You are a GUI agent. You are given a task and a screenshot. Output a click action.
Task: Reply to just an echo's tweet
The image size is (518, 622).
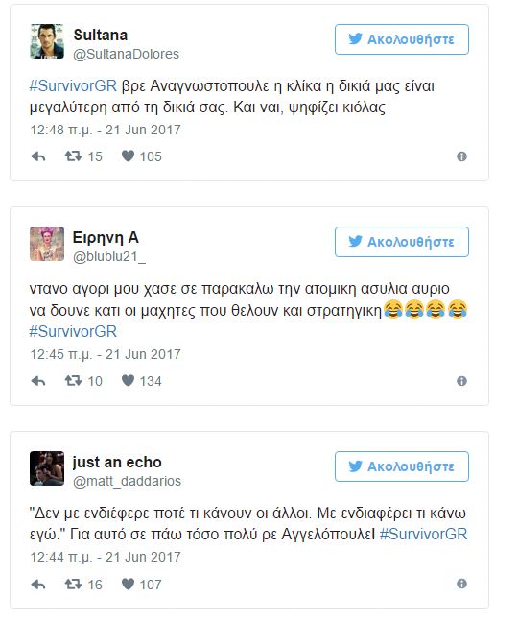tap(38, 585)
